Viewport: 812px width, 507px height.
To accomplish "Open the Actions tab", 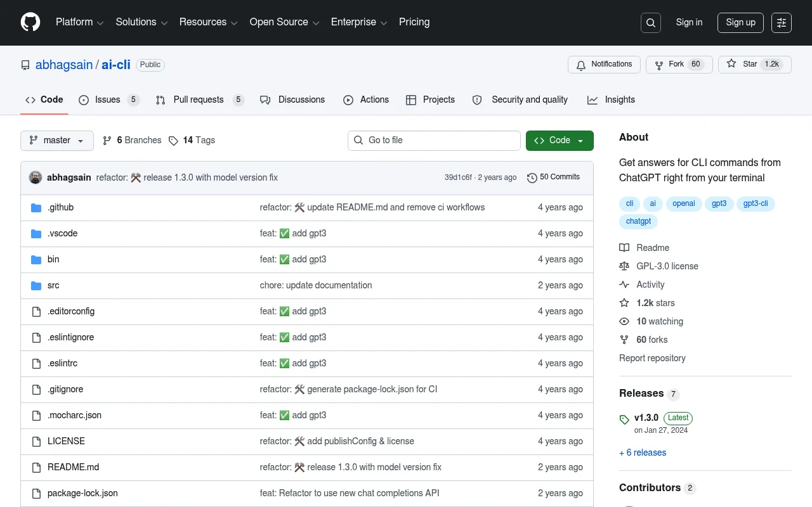I will coord(366,99).
